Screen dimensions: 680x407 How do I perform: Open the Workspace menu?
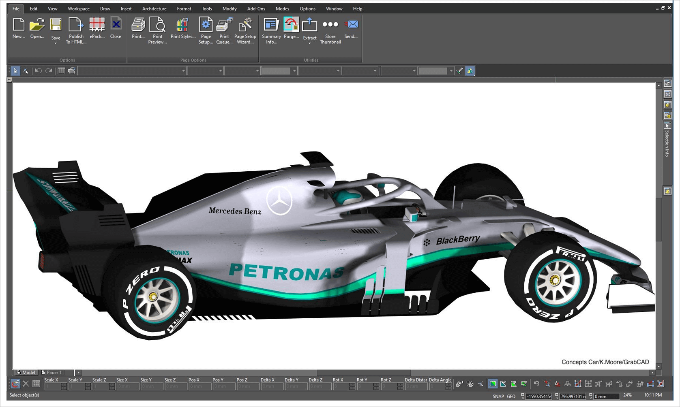(79, 9)
